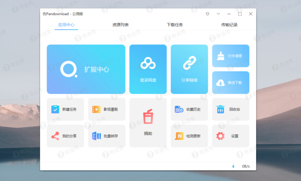
Task: Click the 新建任务 clipboard check icon
Action: pyautogui.click(x=55, y=109)
